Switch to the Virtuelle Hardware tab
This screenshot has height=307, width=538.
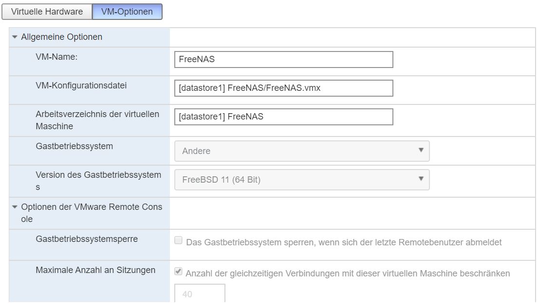[x=47, y=12]
